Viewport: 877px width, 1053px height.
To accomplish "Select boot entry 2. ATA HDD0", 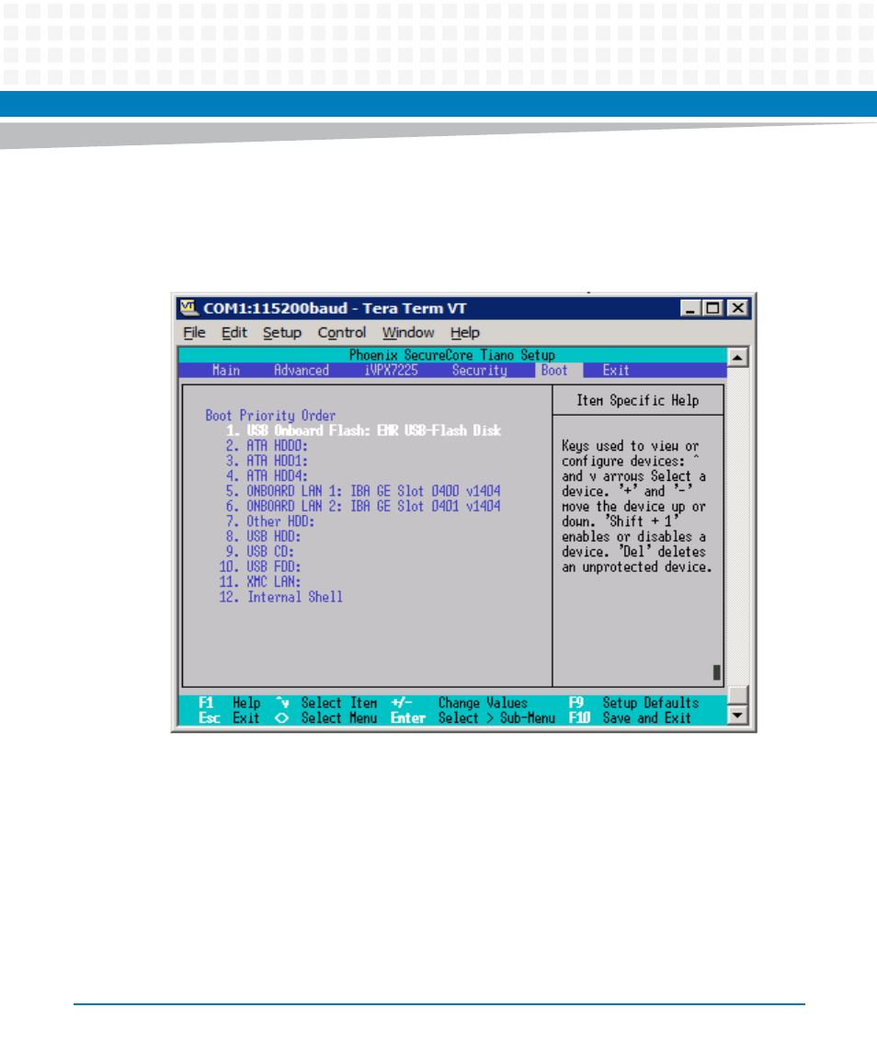I will point(267,446).
